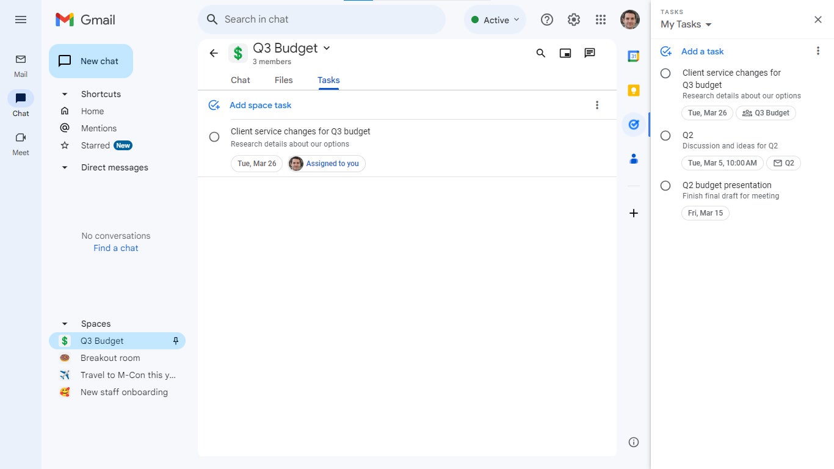Open Google Keep side panel icon
The width and height of the screenshot is (834, 469).
(x=634, y=90)
